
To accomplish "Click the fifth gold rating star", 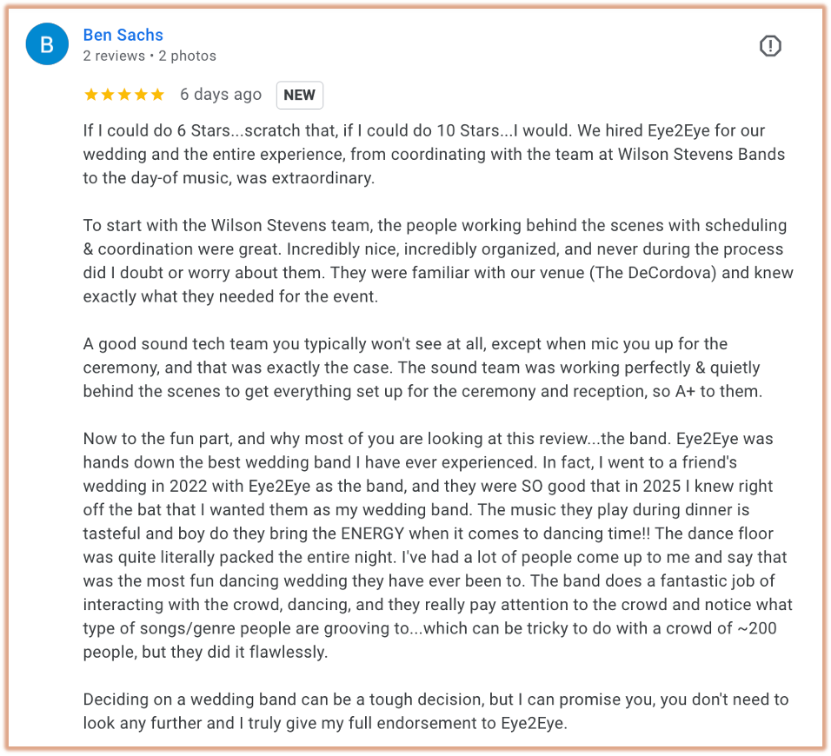I will click(x=157, y=95).
